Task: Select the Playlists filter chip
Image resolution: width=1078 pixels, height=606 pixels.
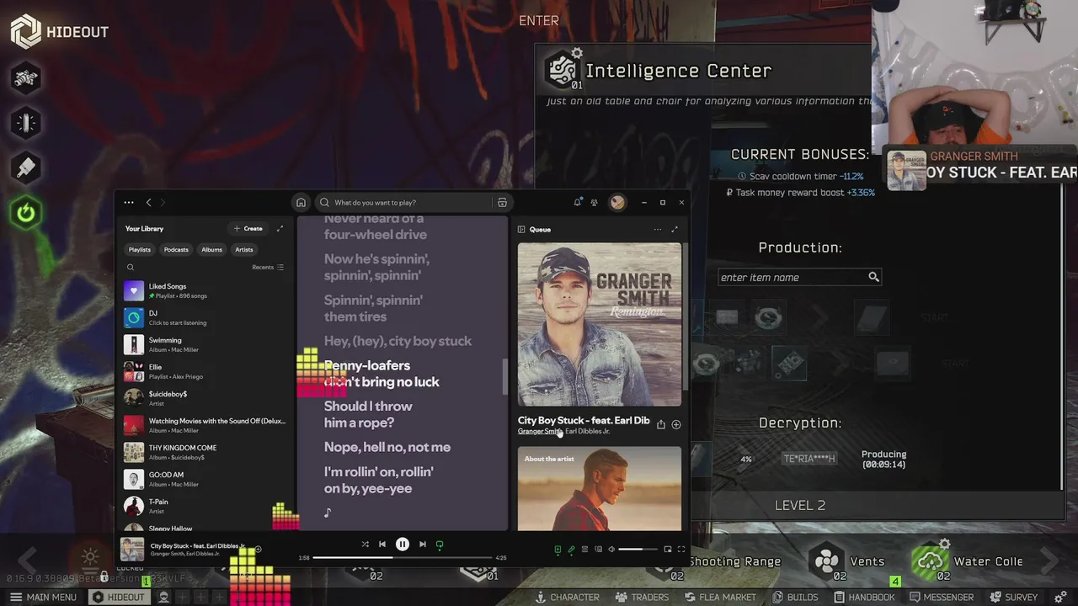Action: tap(140, 249)
